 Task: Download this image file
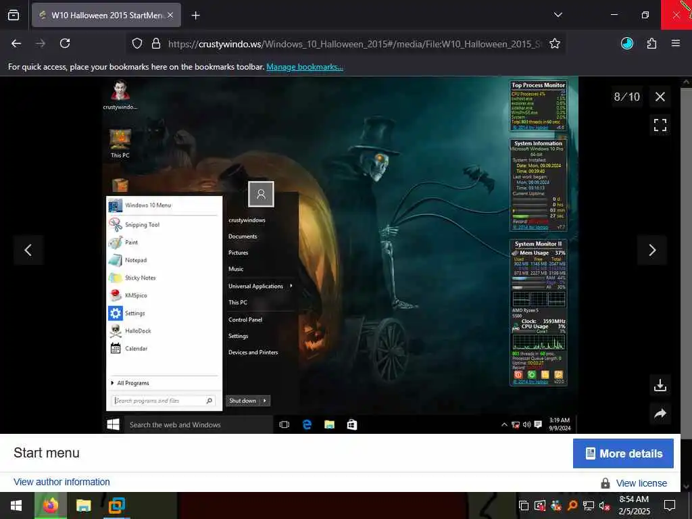click(660, 385)
